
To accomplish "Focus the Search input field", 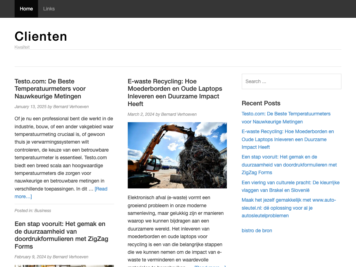I will (291, 81).
